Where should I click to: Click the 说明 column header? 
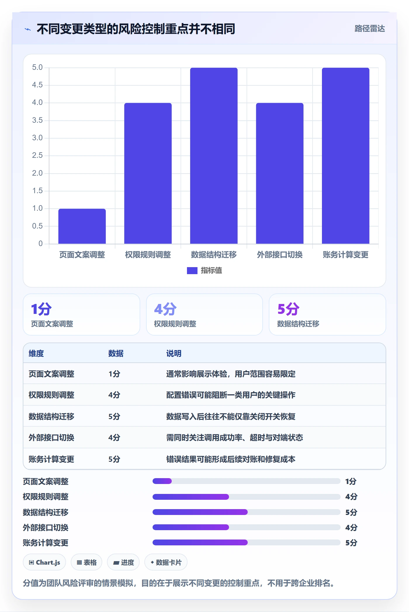click(174, 354)
